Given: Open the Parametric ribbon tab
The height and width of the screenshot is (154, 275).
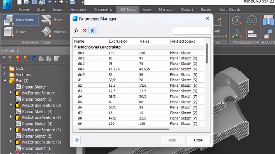Looking at the screenshot, I should click(103, 10).
